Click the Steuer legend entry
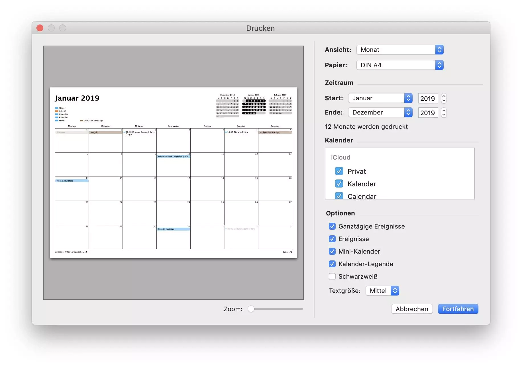Image resolution: width=522 pixels, height=367 pixels. pyautogui.click(x=60, y=108)
